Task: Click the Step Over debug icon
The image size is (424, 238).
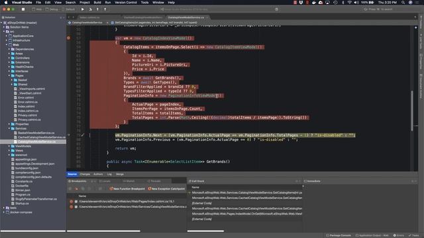Action: pyautogui.click(x=90, y=9)
